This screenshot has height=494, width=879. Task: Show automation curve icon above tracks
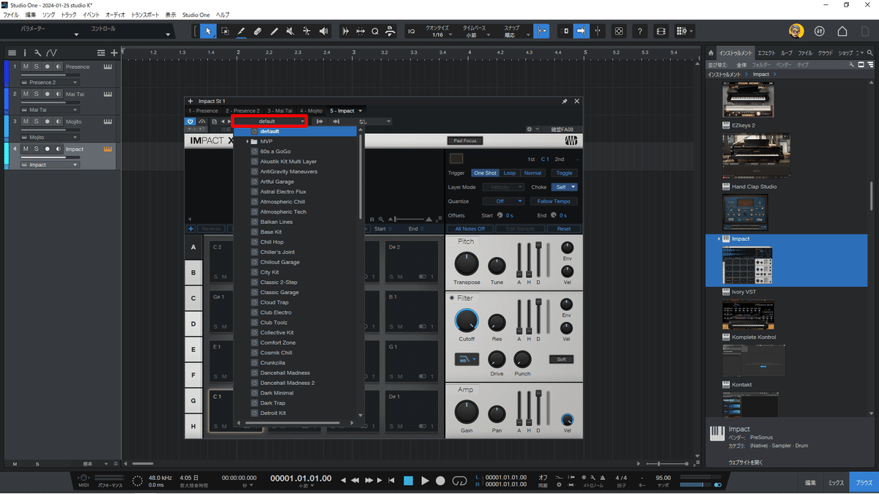51,53
